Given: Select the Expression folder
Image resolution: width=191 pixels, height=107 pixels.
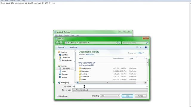Looking at the screenshot, I should (x=85, y=71).
